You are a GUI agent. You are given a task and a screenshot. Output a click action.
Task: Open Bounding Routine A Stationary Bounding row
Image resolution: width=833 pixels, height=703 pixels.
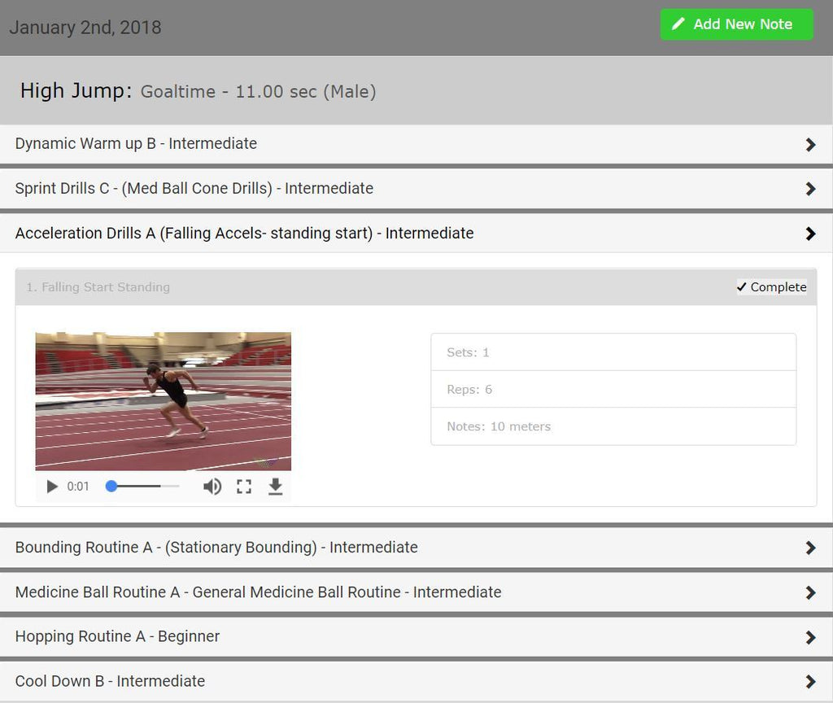point(416,548)
